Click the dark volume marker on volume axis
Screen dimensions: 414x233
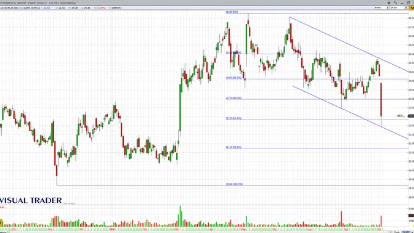pyautogui.click(x=411, y=216)
